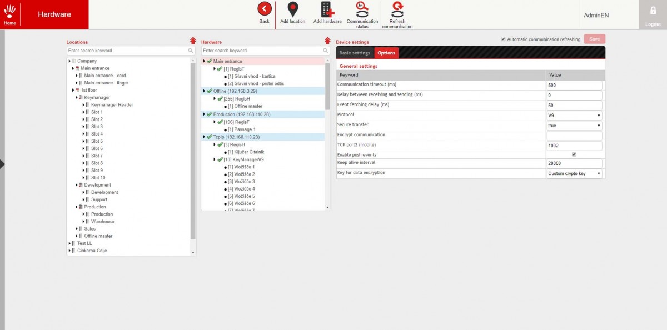Collapse Main entrance location node
This screenshot has width=667, height=330.
(x=73, y=68)
